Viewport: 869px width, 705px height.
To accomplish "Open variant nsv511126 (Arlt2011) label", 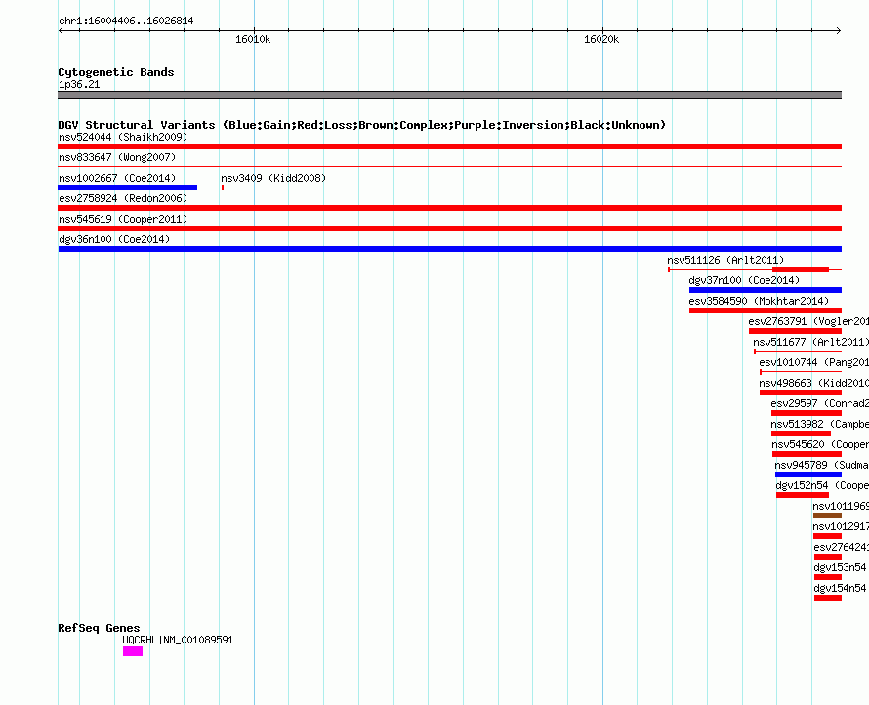I will coord(725,260).
